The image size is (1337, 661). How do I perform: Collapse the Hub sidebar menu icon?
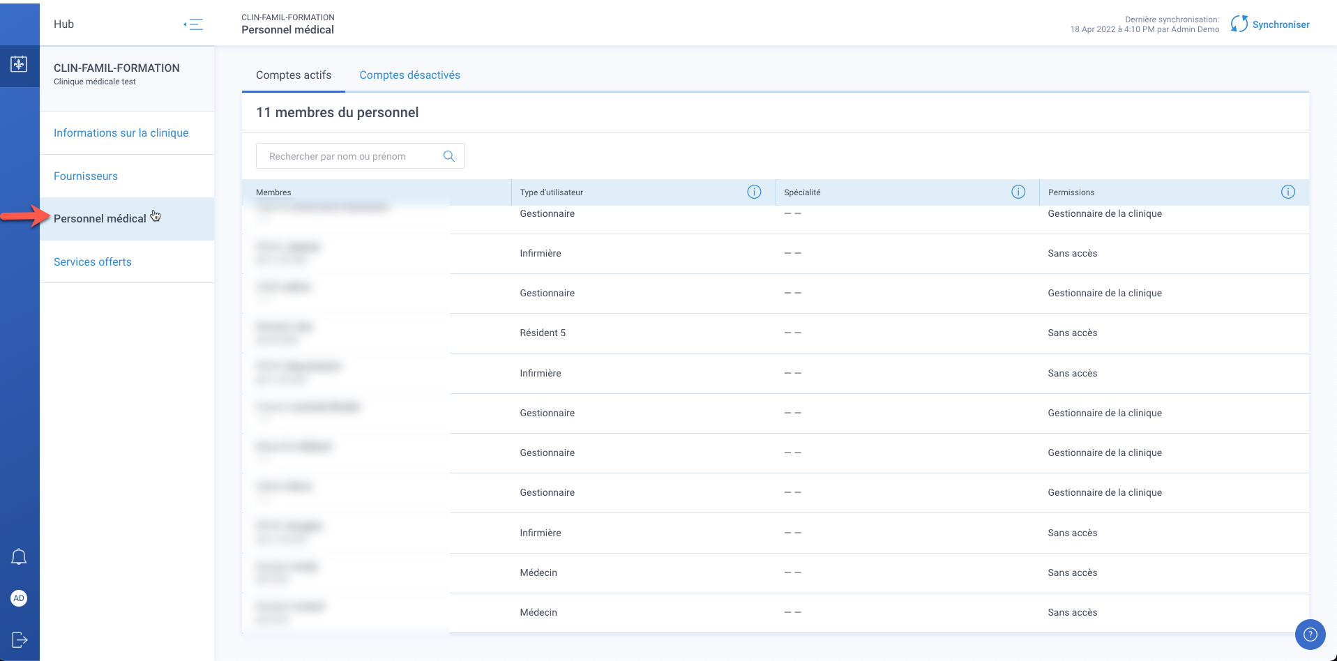tap(193, 24)
